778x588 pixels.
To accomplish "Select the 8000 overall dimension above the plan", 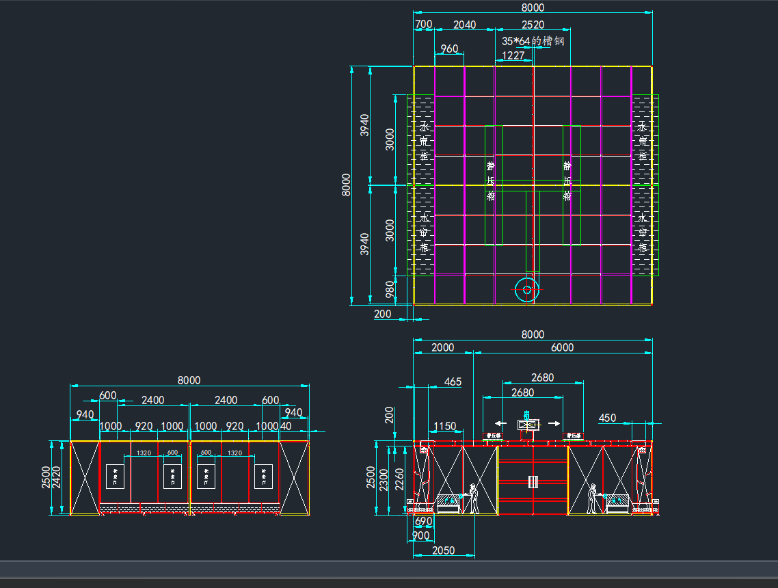I will point(533,8).
